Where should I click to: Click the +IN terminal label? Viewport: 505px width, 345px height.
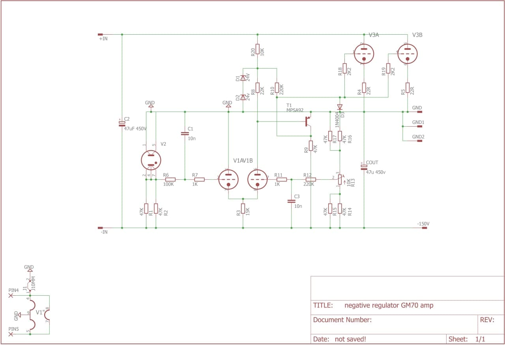103,39
